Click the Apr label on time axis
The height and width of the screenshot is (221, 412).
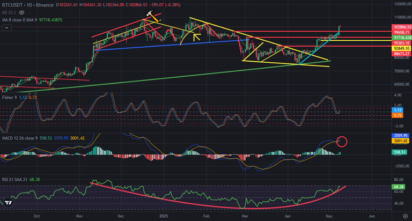pyautogui.click(x=288, y=216)
